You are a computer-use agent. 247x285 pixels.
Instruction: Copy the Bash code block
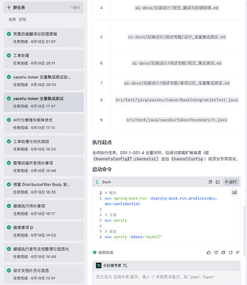(210, 182)
